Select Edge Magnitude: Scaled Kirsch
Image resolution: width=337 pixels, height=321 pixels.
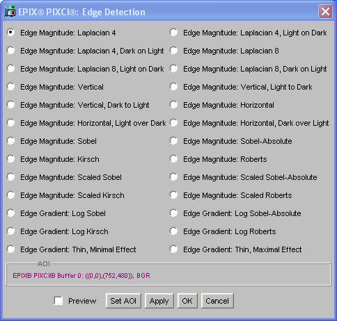tap(11, 195)
